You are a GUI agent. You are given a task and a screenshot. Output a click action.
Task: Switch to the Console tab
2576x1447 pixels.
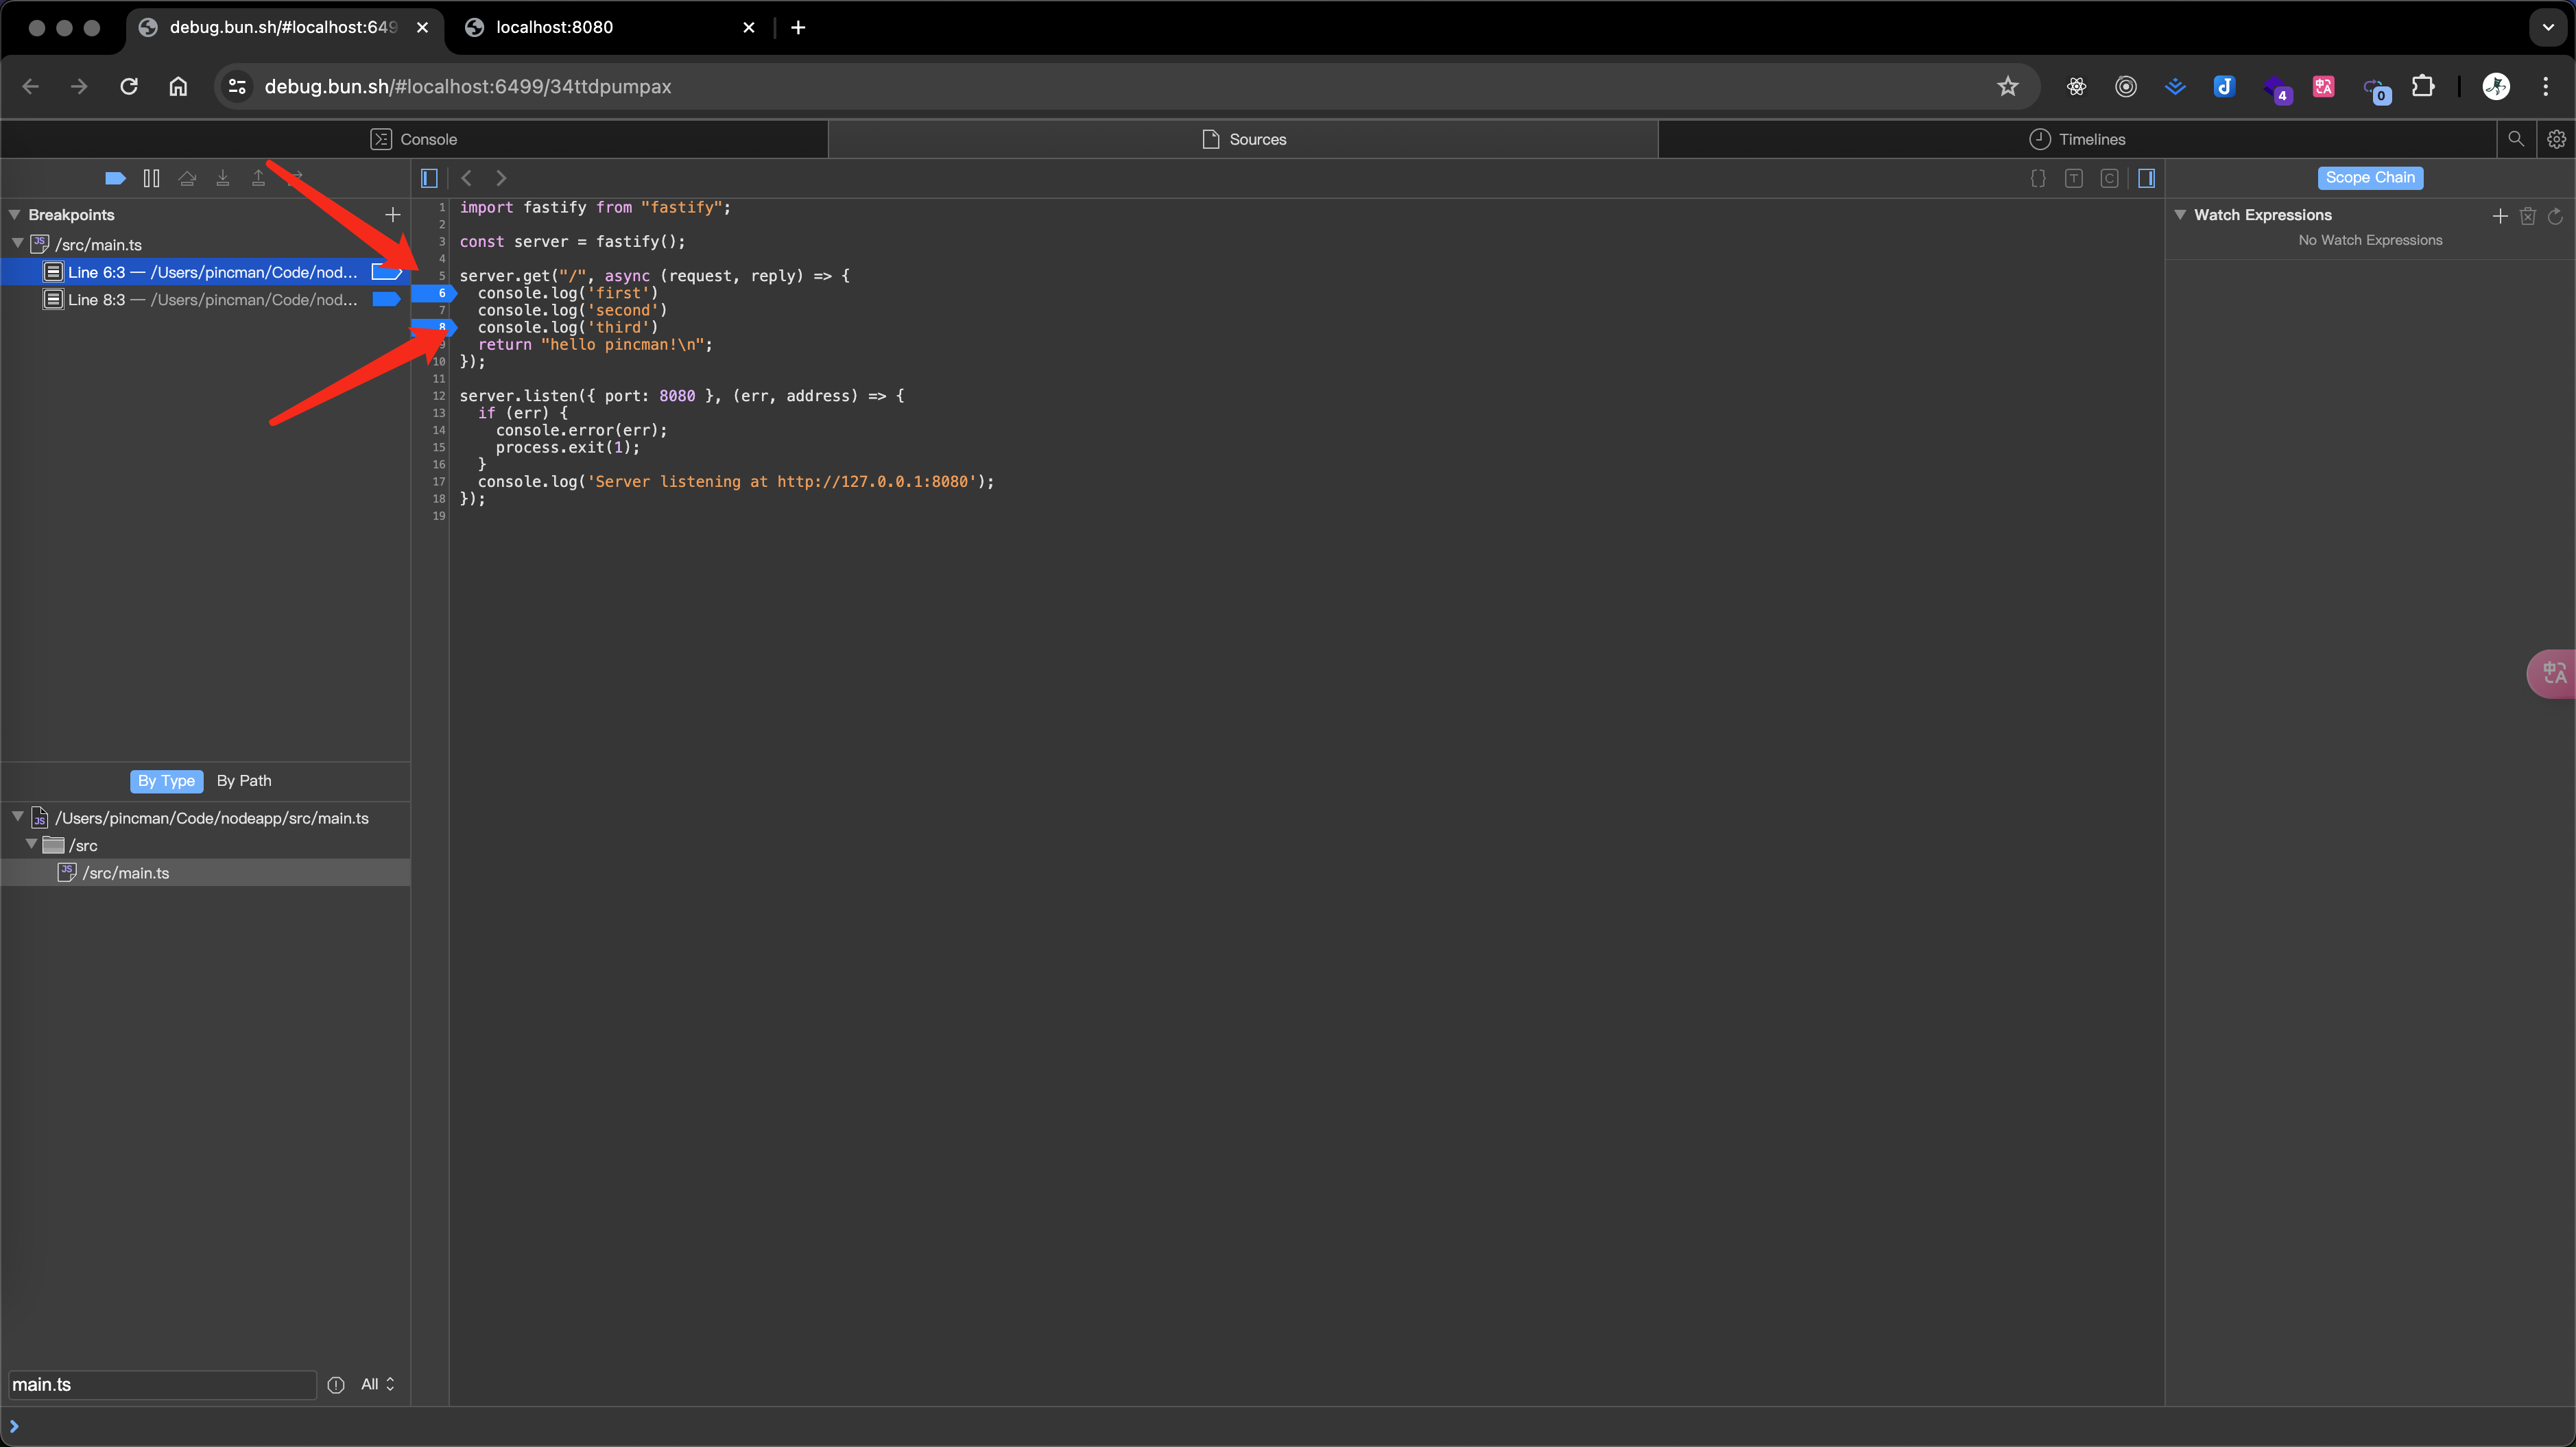[414, 139]
